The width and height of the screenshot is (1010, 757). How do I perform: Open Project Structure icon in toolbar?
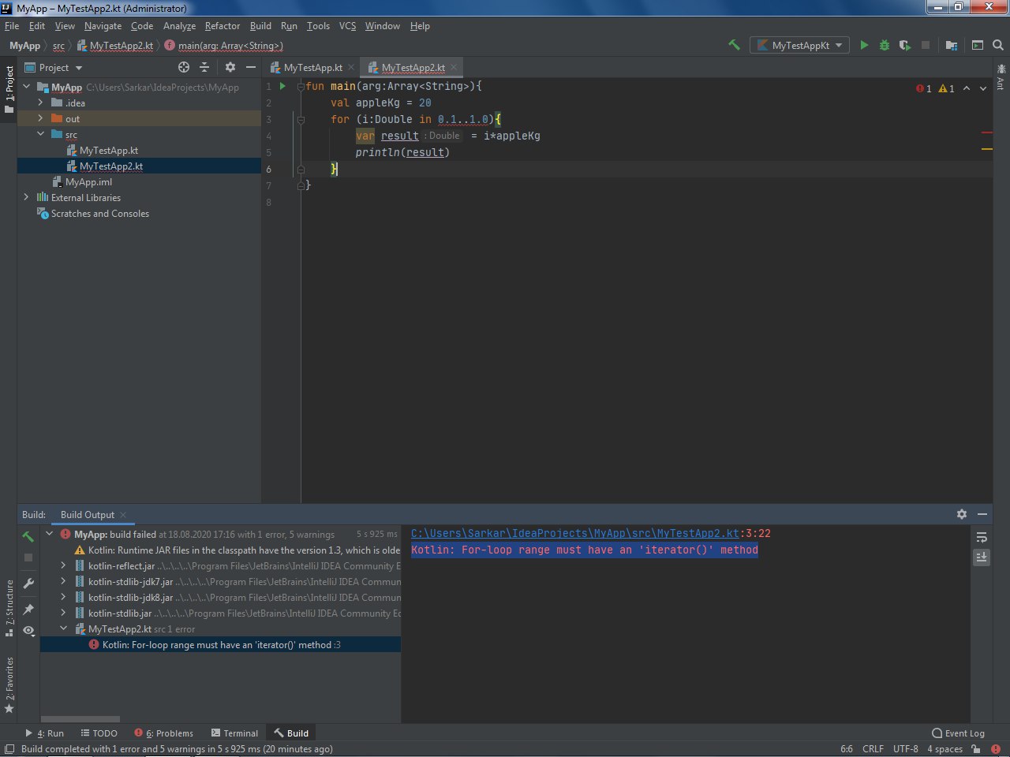[952, 45]
